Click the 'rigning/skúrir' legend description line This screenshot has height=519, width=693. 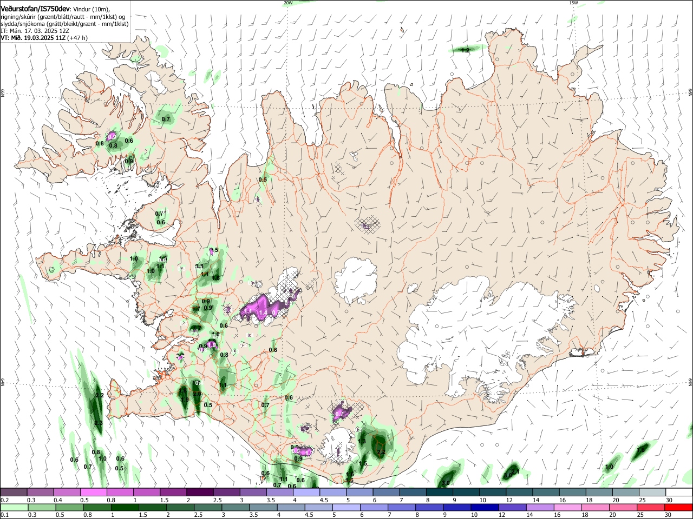point(63,17)
